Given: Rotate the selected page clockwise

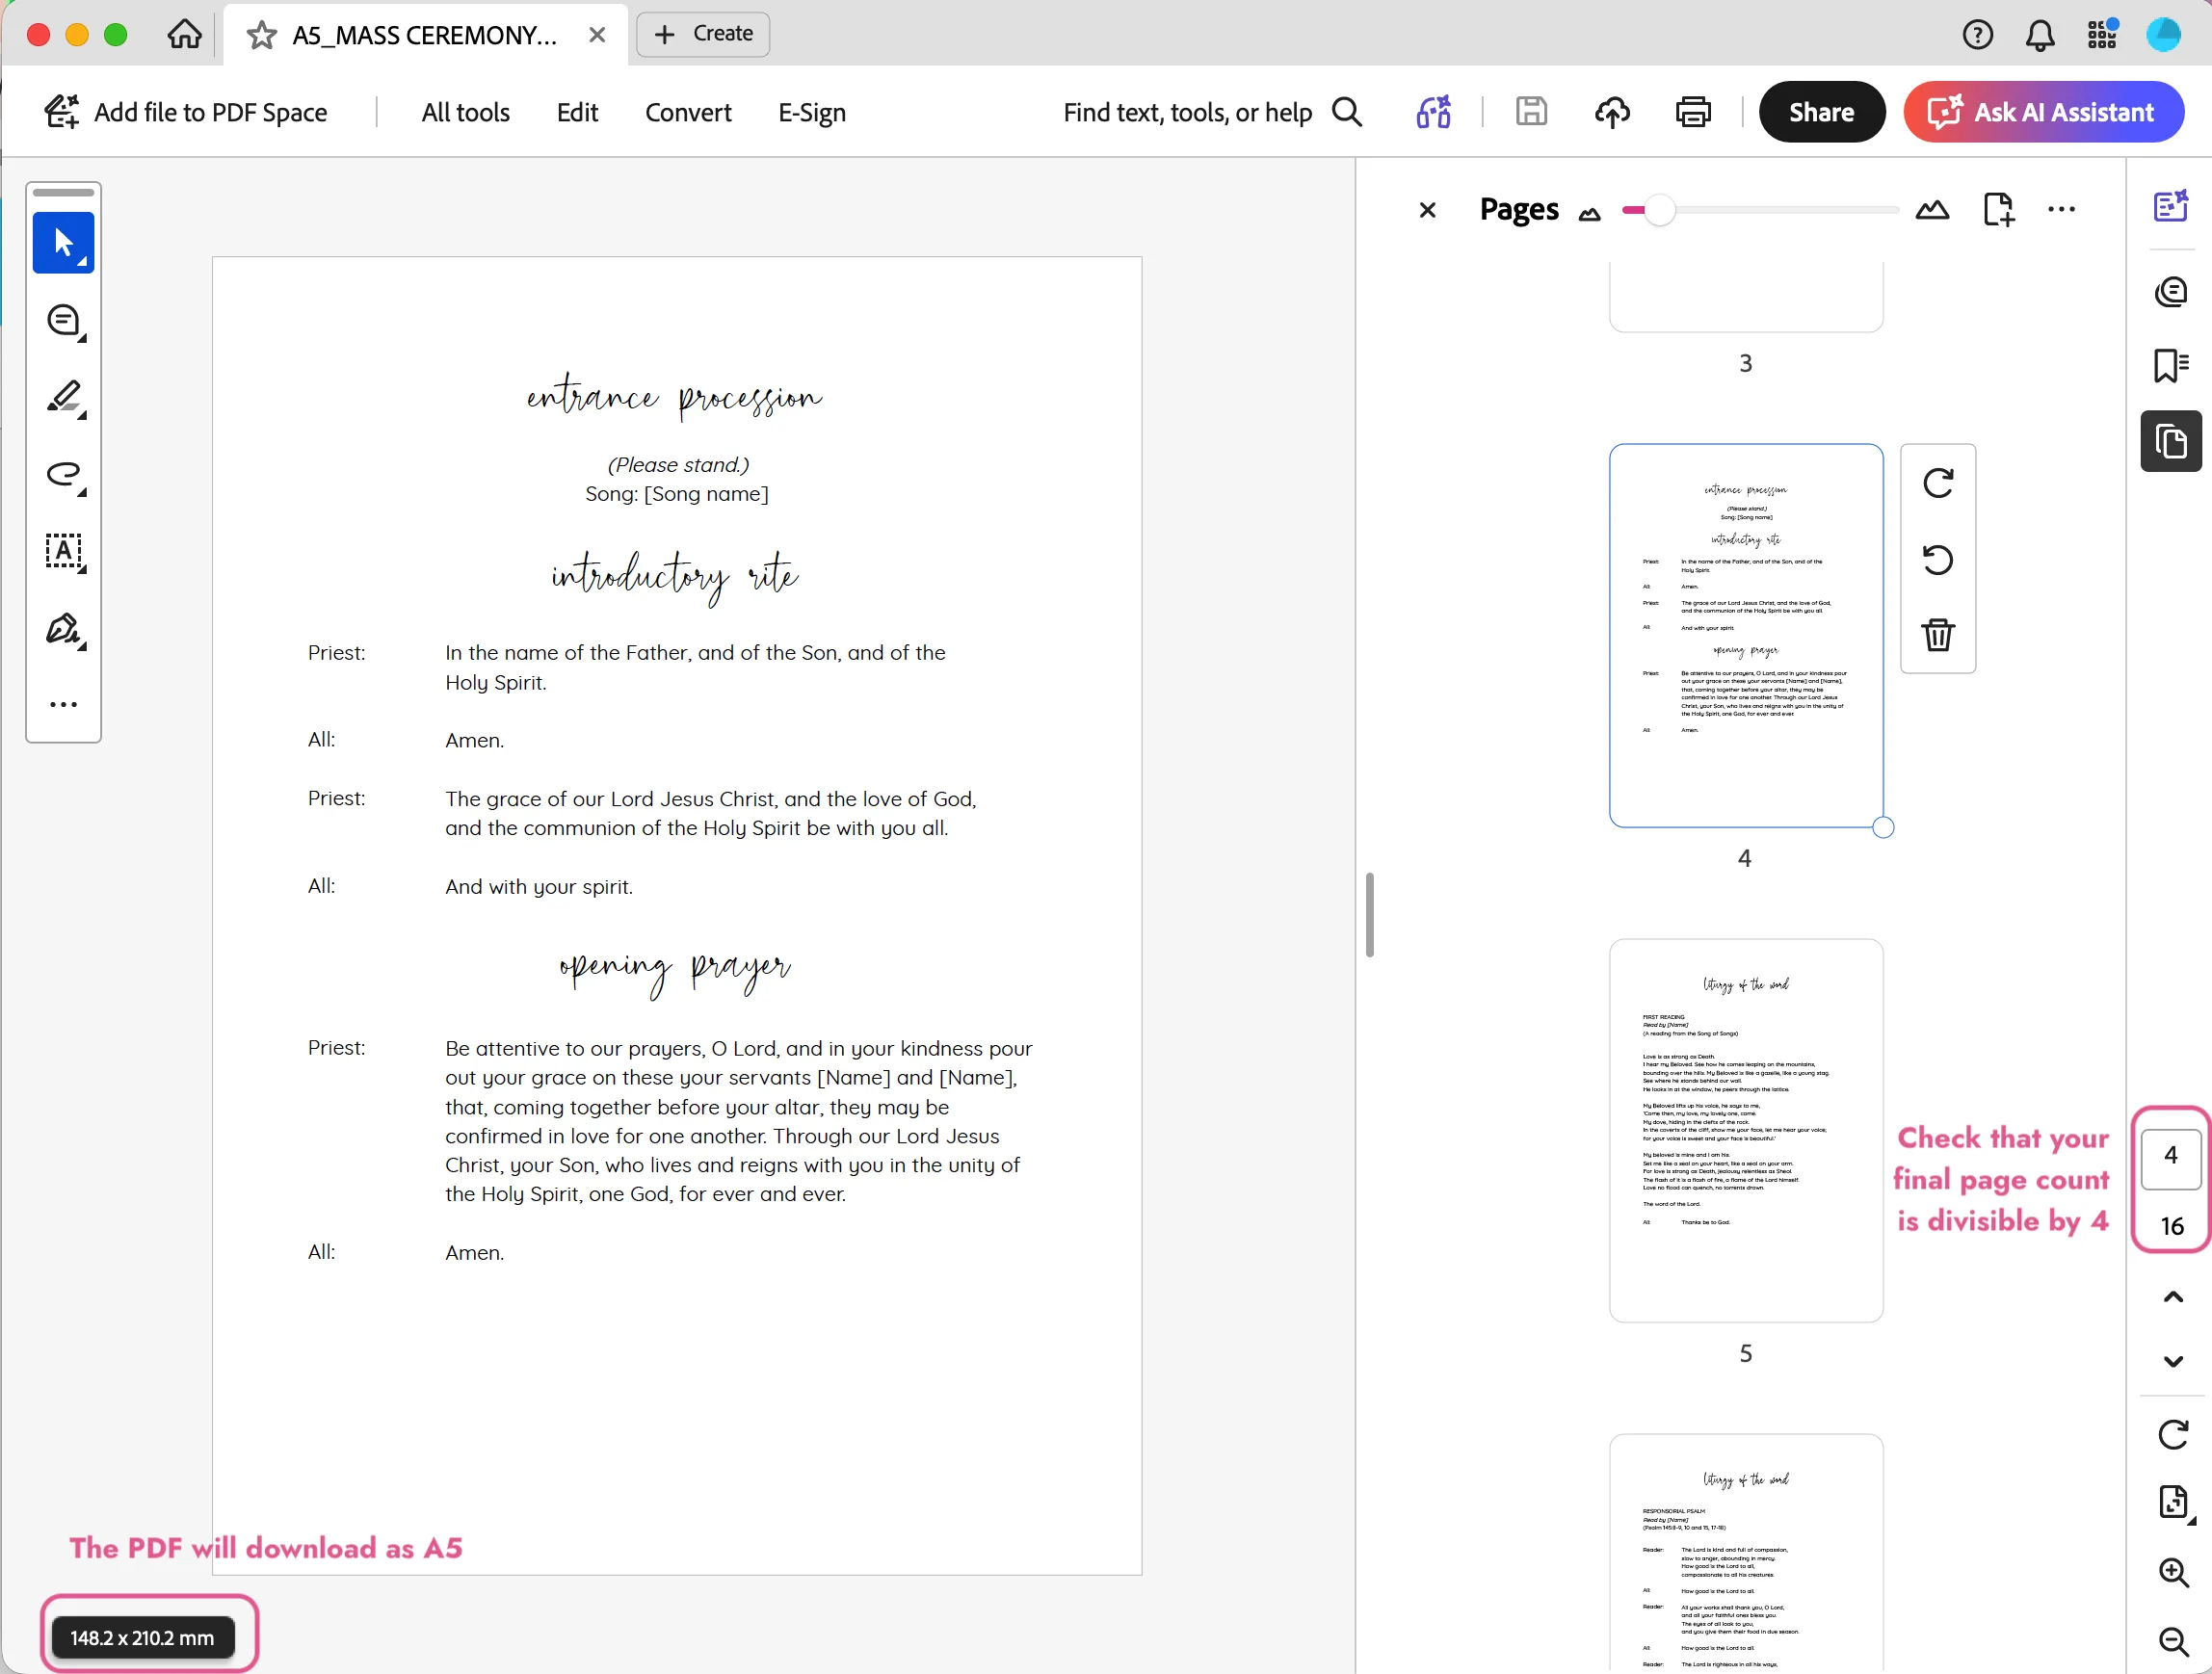Looking at the screenshot, I should 1938,483.
